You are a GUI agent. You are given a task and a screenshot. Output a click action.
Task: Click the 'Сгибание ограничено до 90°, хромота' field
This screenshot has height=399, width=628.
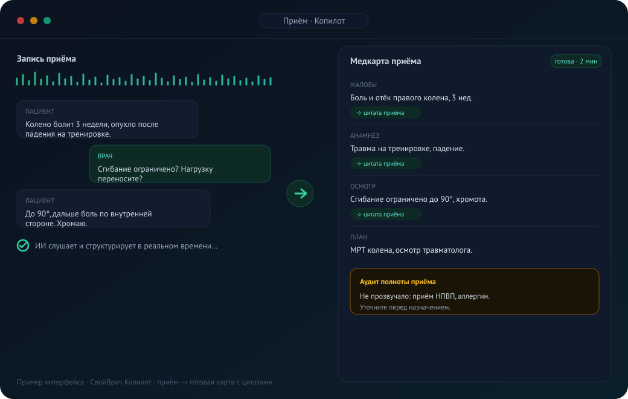[x=418, y=199]
